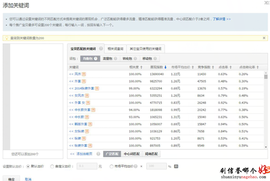Select 精确匹配 match mode

(151, 154)
